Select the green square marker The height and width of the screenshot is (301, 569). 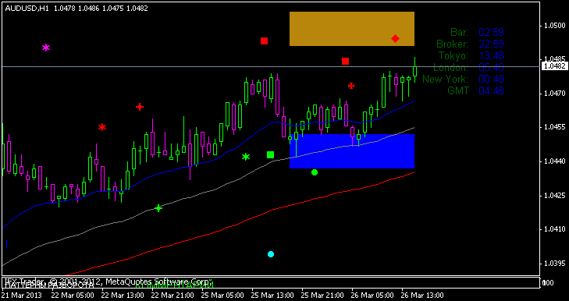click(x=270, y=155)
